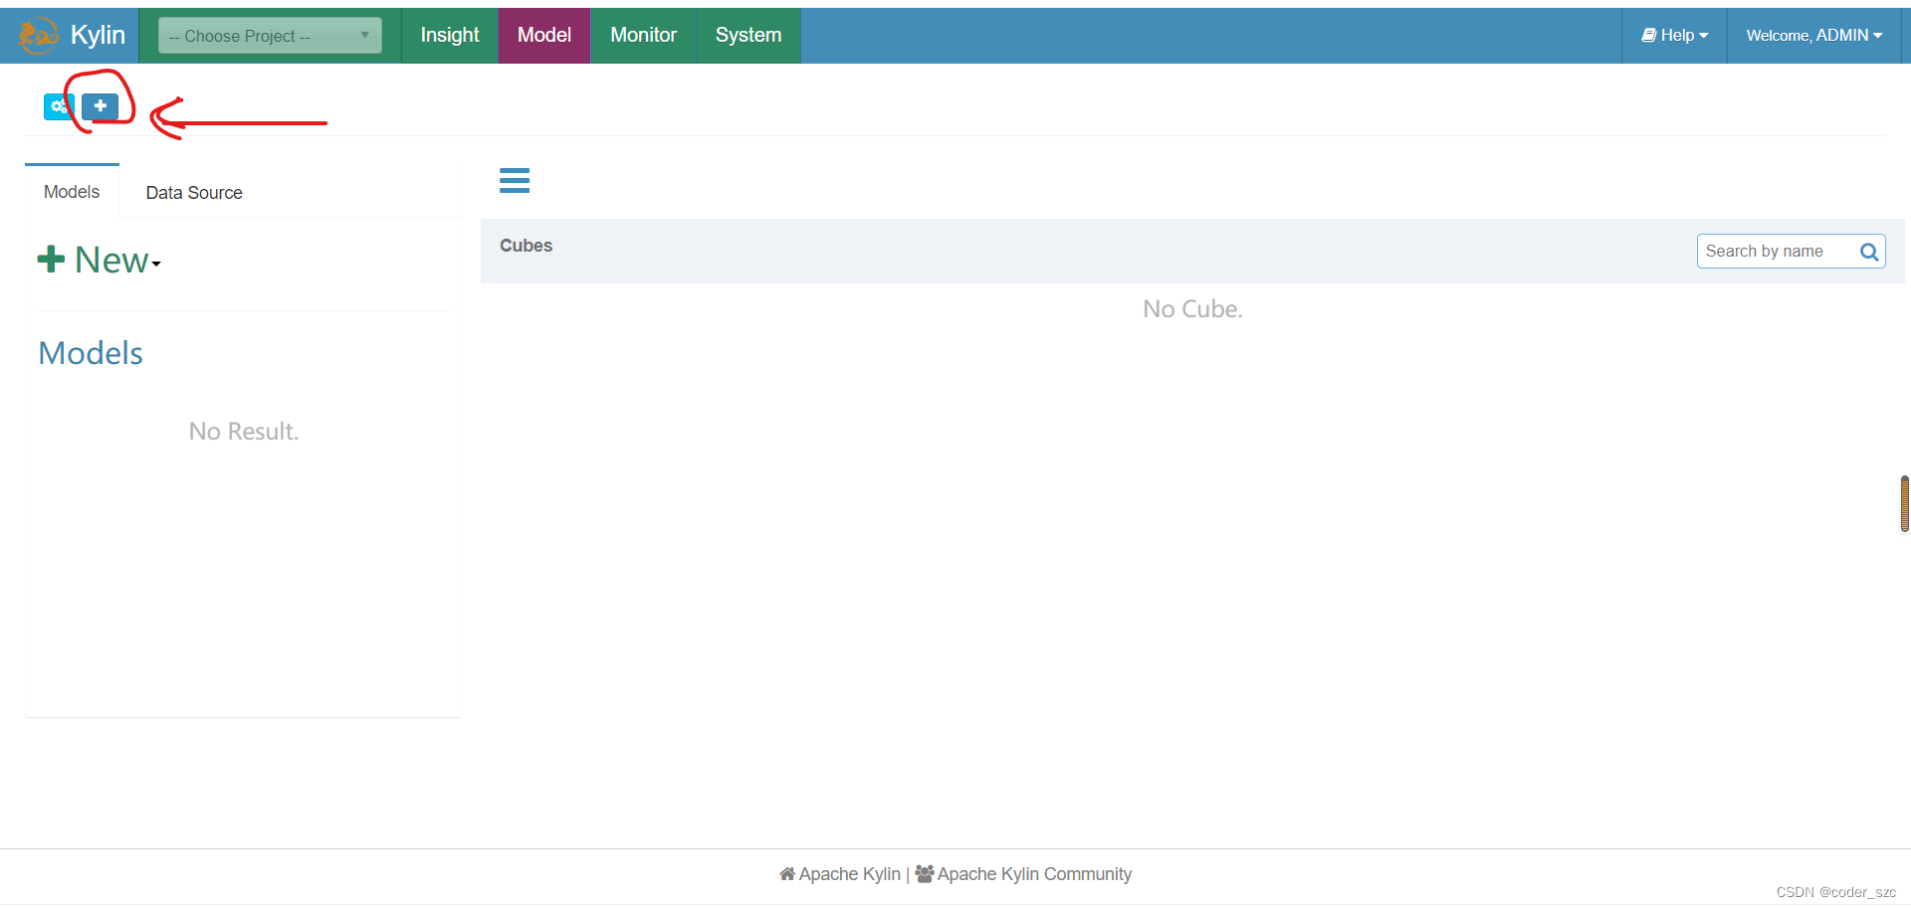Click the Cubes header label
The height and width of the screenshot is (908, 1911).
click(x=526, y=246)
